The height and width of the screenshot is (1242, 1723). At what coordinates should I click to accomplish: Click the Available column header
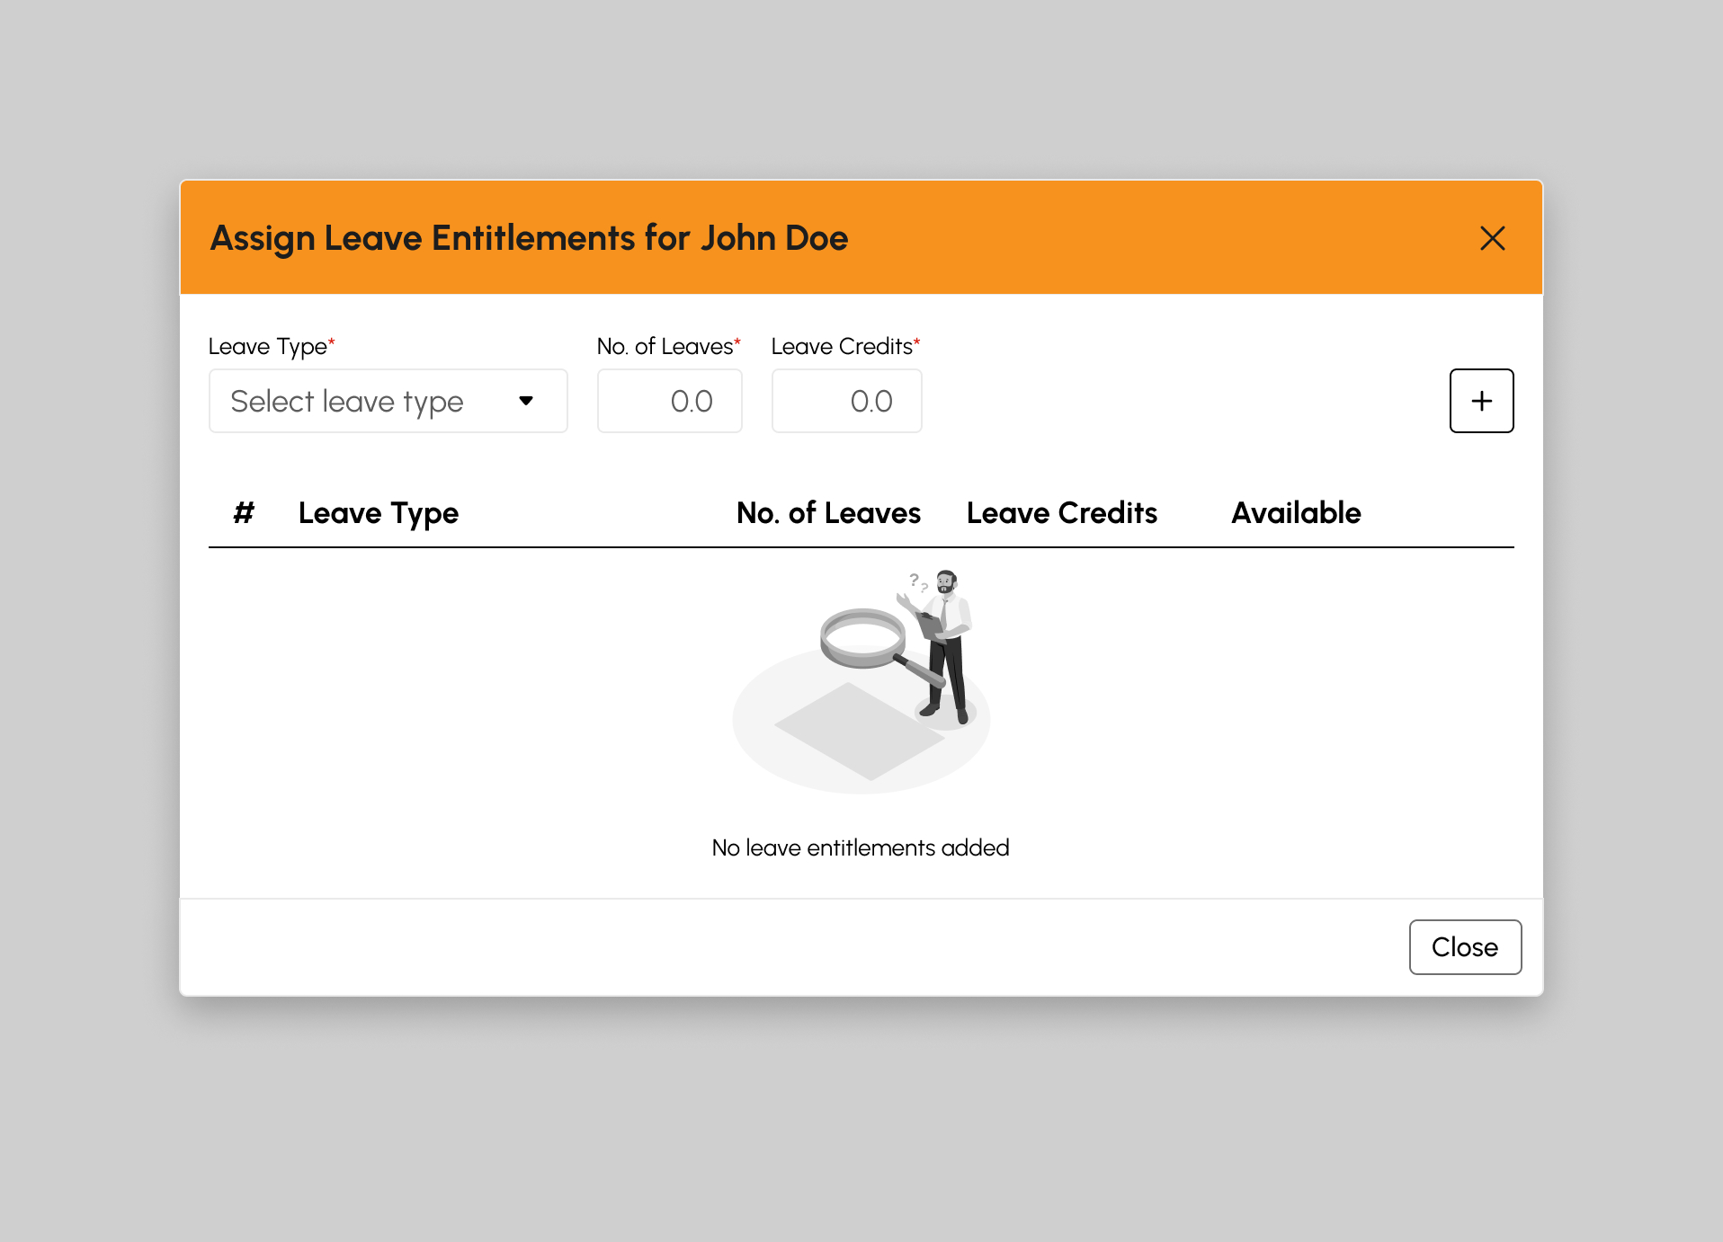tap(1295, 513)
